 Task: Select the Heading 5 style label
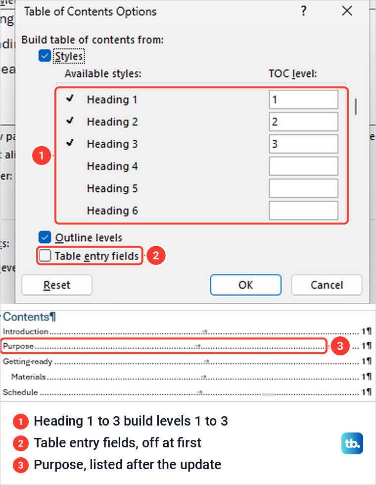(x=112, y=189)
